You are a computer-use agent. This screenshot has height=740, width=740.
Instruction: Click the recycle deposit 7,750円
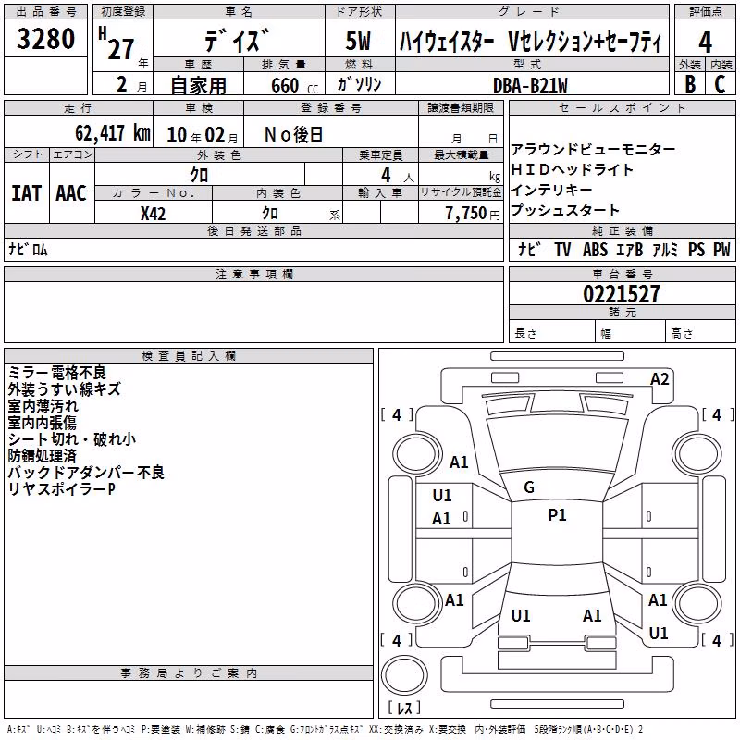(x=473, y=214)
